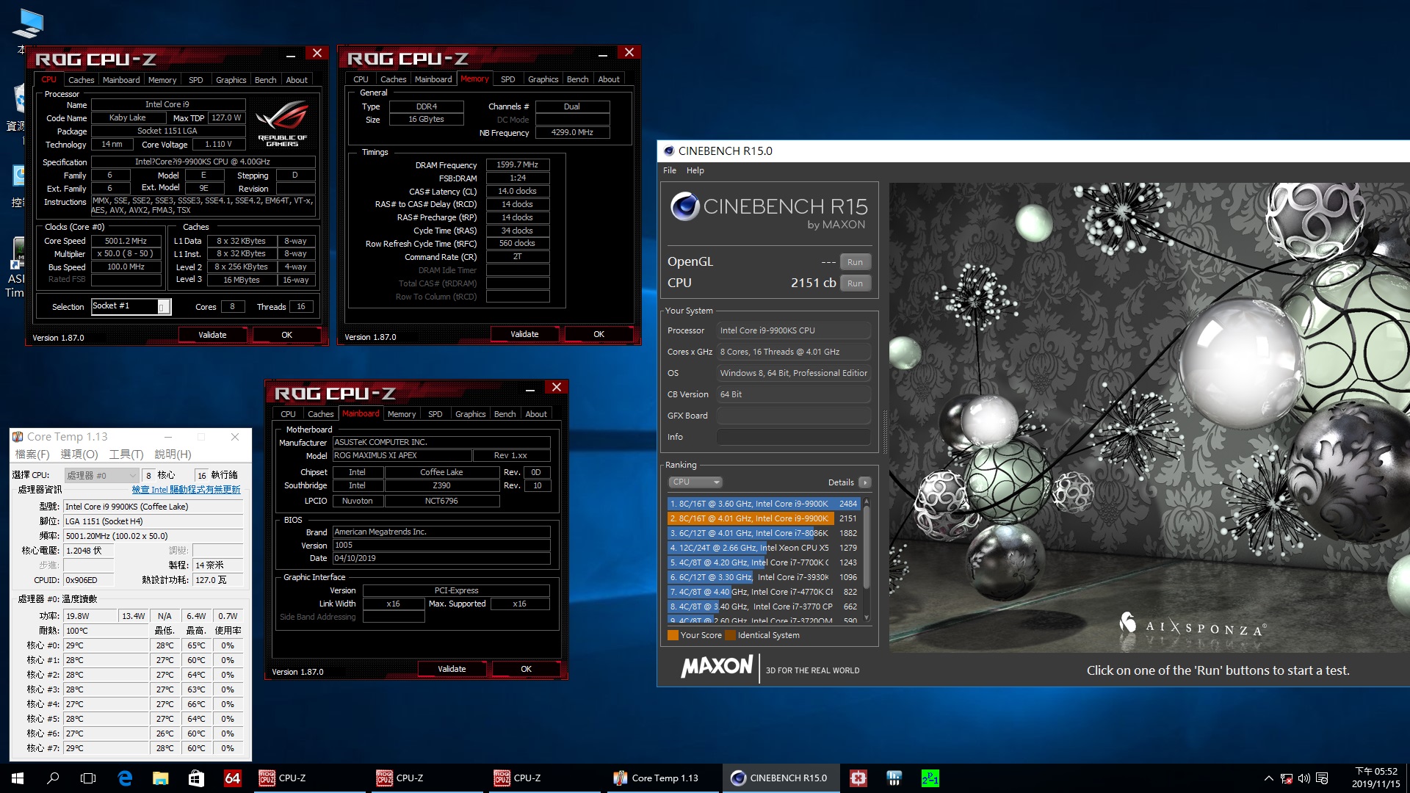The image size is (1410, 793).
Task: Minimize the Memory CPU-Z window
Action: [603, 54]
